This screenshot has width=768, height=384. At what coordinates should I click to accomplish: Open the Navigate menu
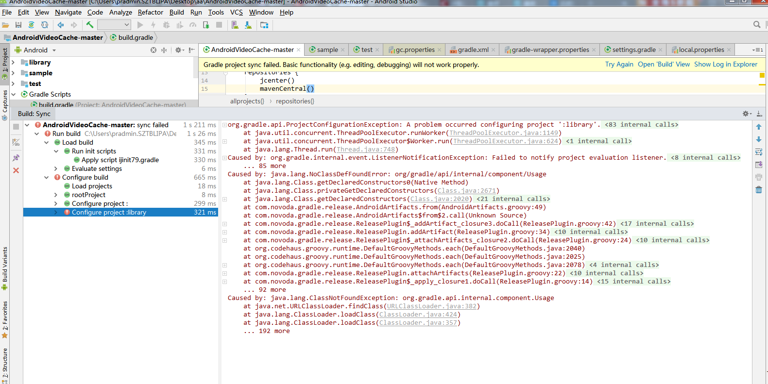[x=68, y=12]
